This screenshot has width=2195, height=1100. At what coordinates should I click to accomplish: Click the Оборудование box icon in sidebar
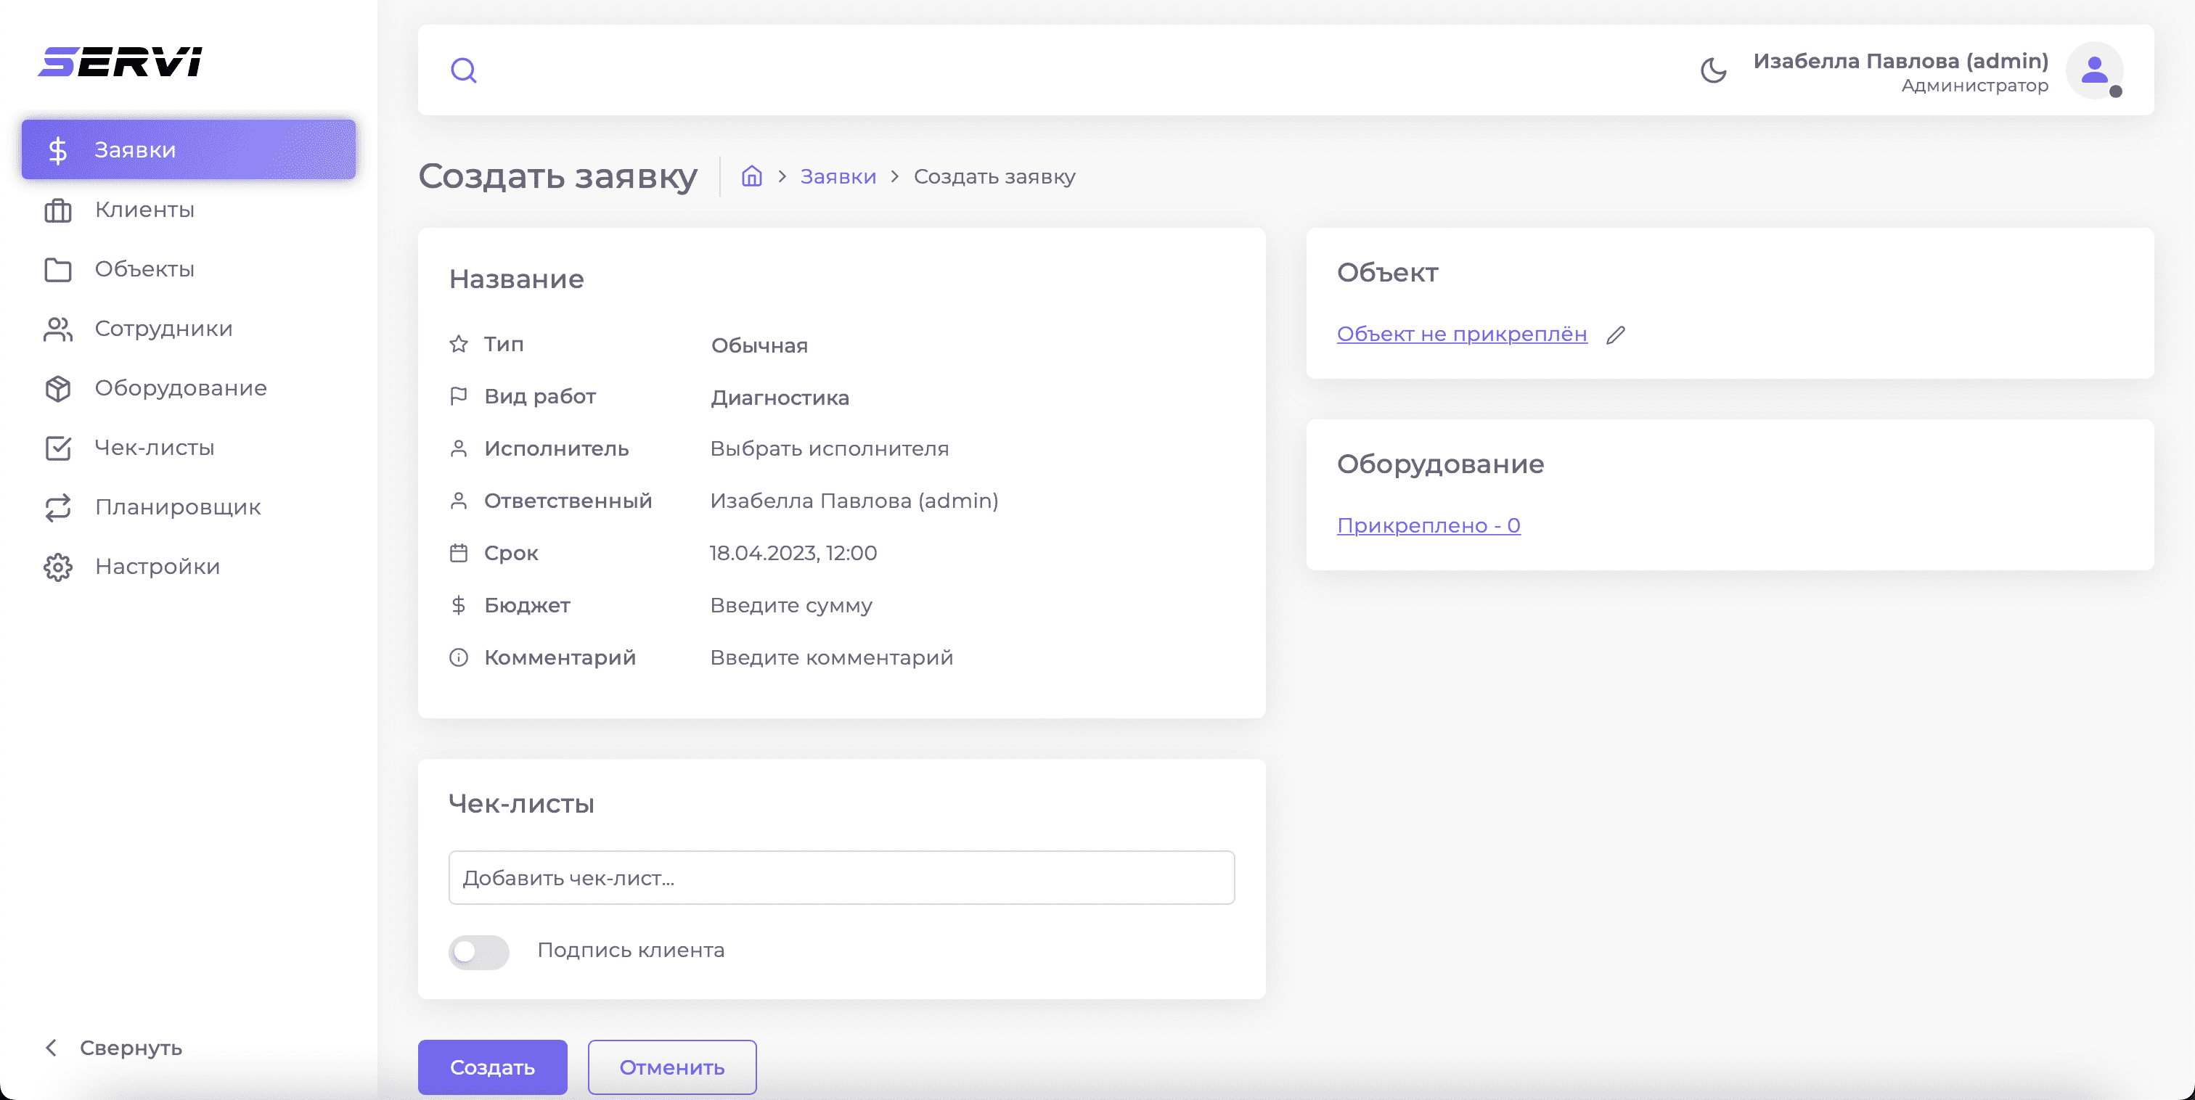pos(58,388)
